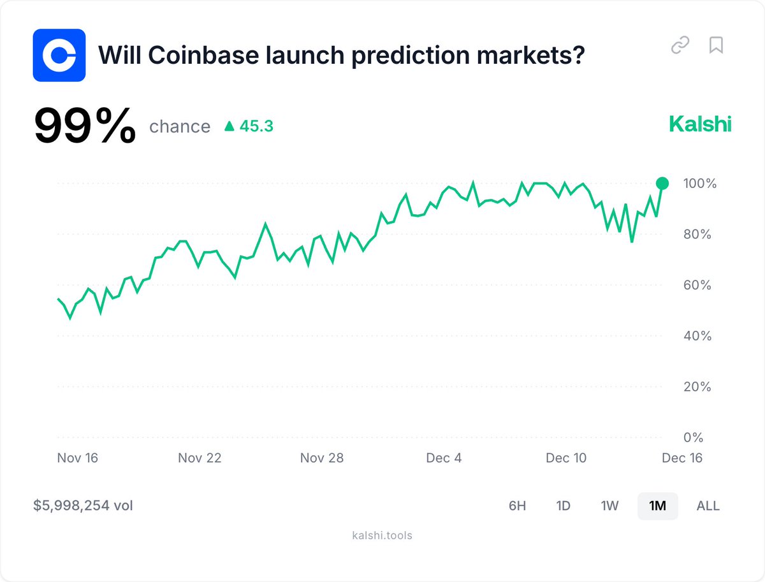Click the 100% y-axis label
The image size is (765, 582).
tap(699, 184)
